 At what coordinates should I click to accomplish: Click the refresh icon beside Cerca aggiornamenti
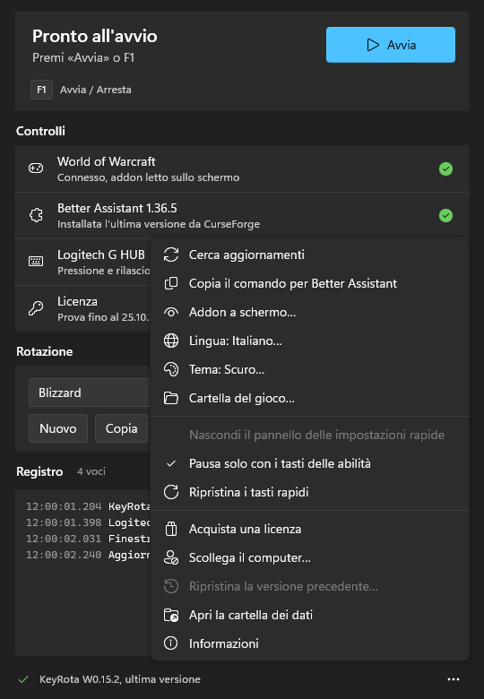171,255
